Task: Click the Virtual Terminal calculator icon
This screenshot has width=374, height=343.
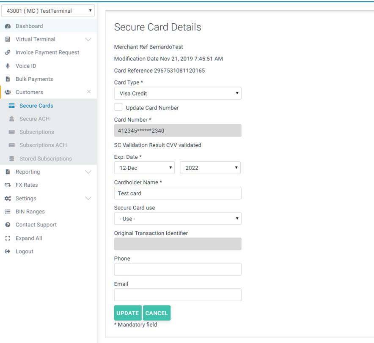Action: coord(8,39)
